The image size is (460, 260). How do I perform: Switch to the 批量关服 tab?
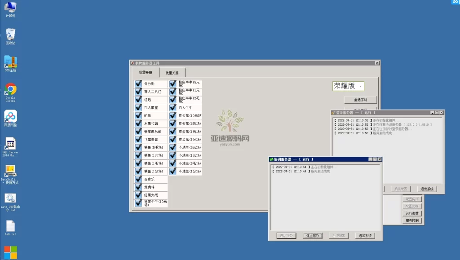(172, 73)
